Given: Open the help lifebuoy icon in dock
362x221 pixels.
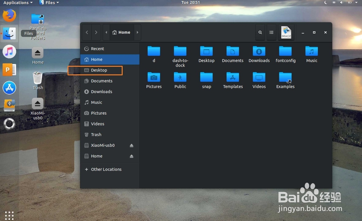Looking at the screenshot, I should (x=9, y=124).
